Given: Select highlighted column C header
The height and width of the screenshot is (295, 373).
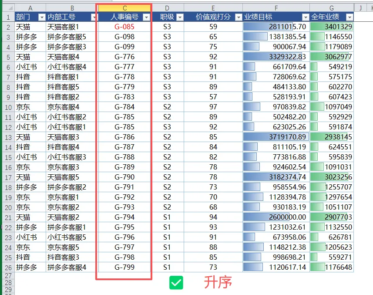Looking at the screenshot, I should [124, 8].
